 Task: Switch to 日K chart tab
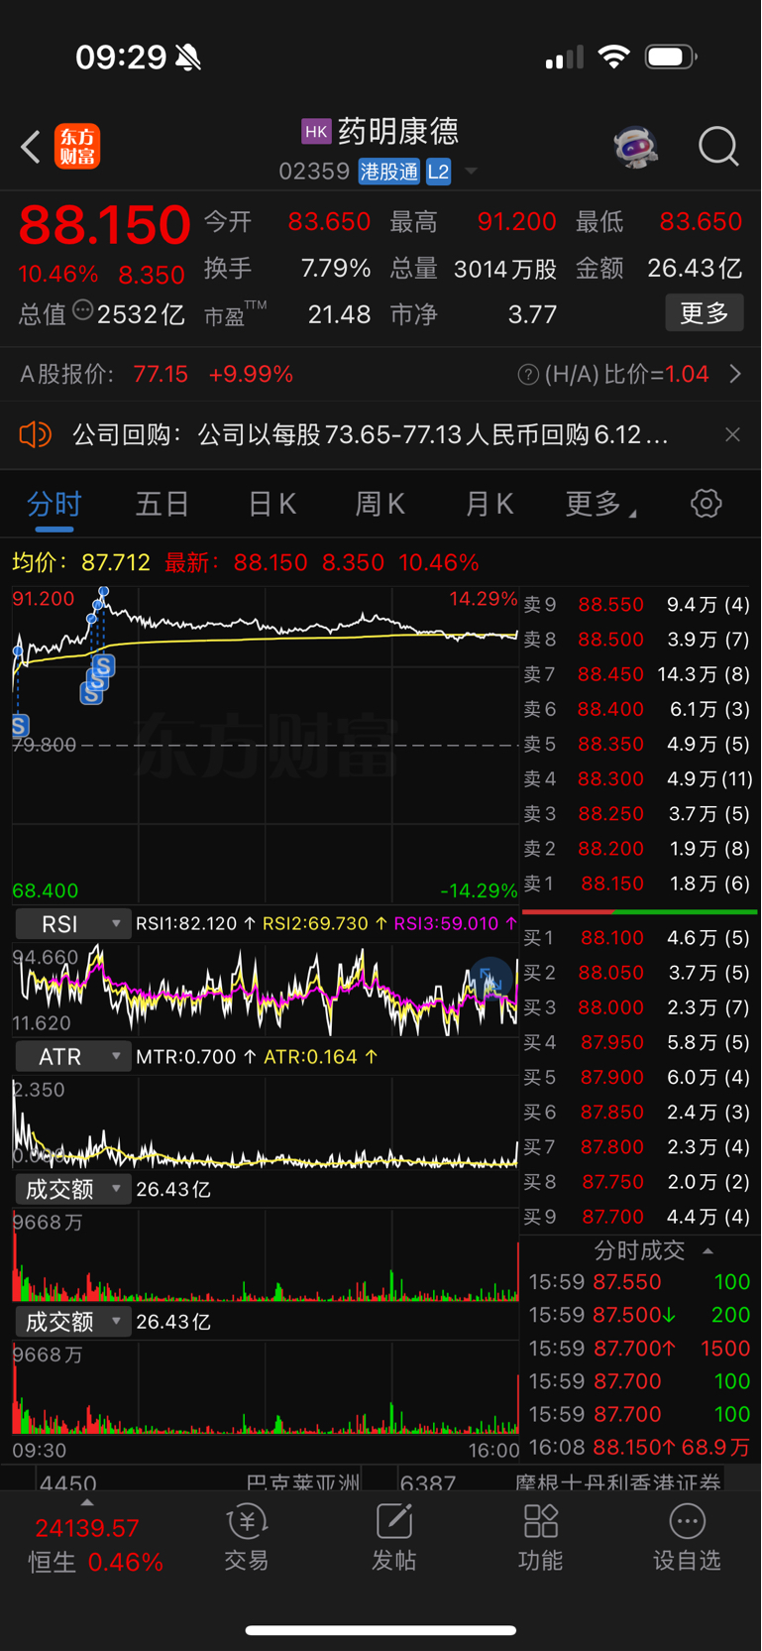pos(272,504)
